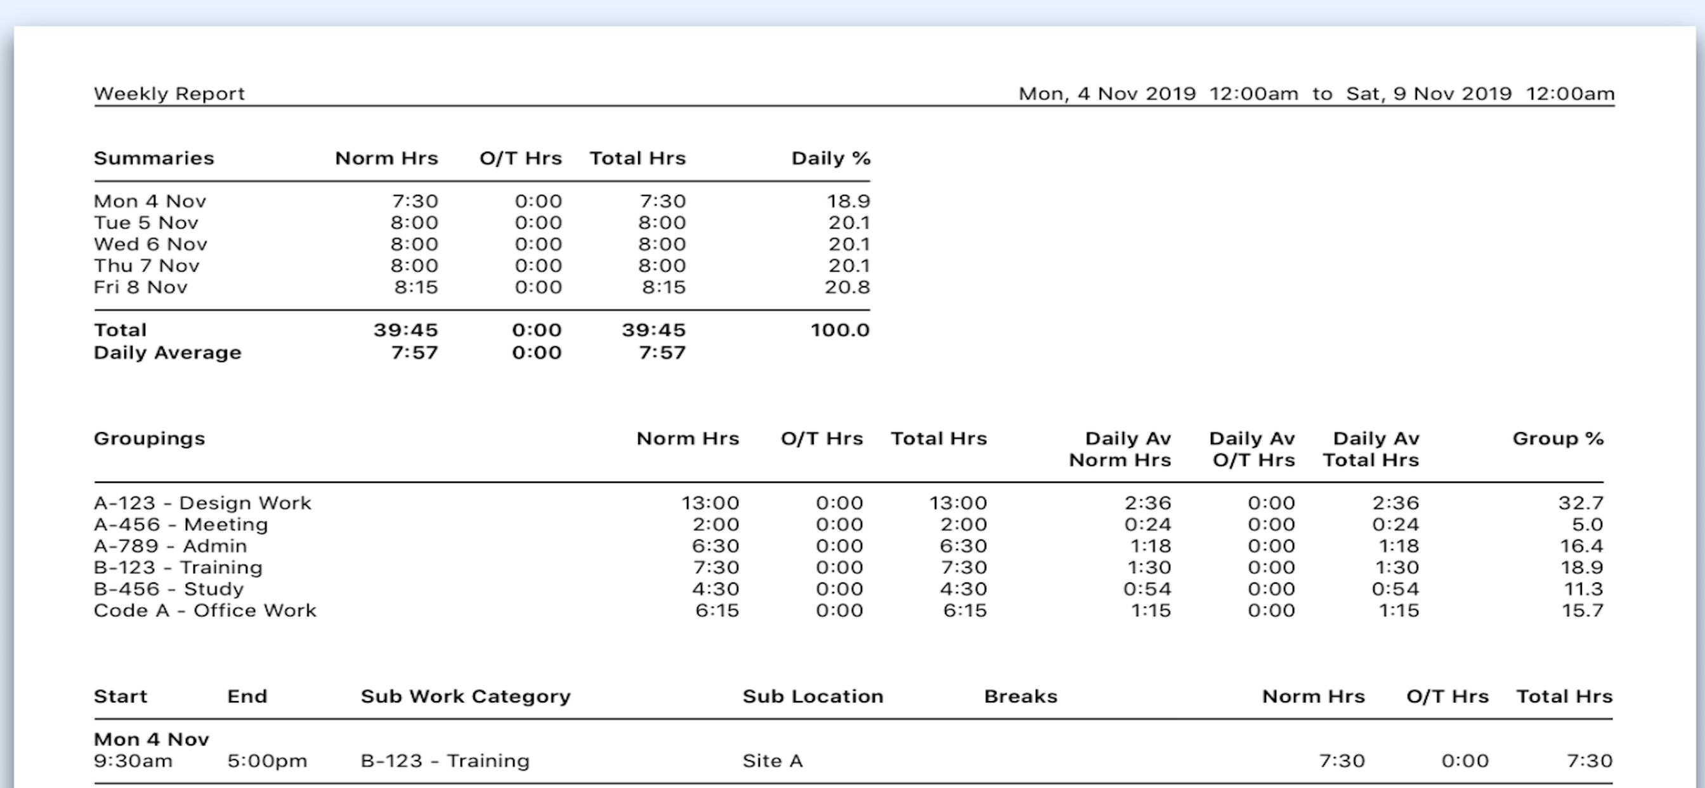The width and height of the screenshot is (1705, 788).
Task: Click the Sub Work Category column header
Action: (x=466, y=697)
